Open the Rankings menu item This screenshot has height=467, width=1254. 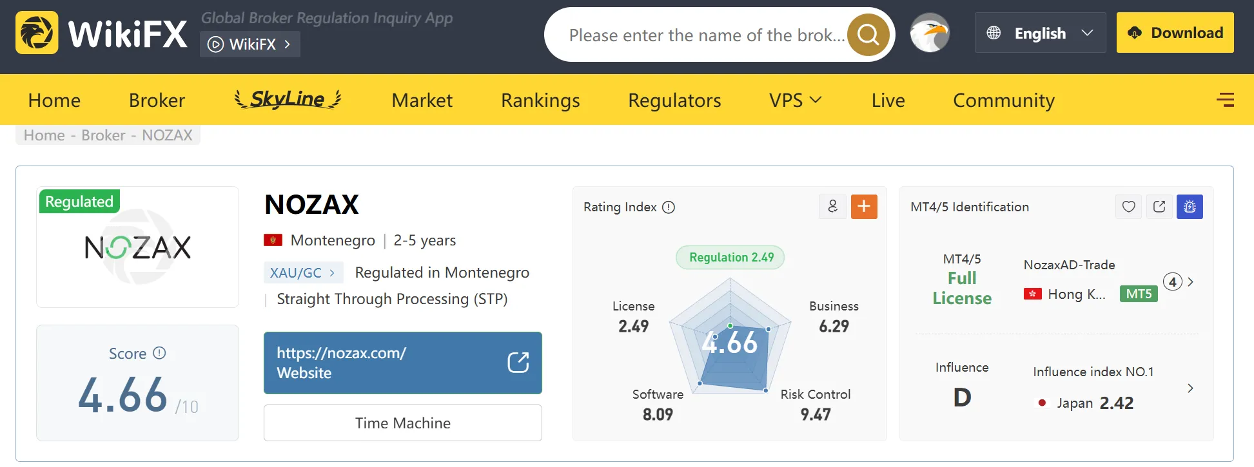(540, 100)
